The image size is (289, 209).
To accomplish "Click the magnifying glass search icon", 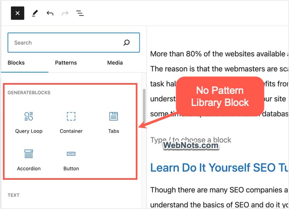I will [127, 43].
